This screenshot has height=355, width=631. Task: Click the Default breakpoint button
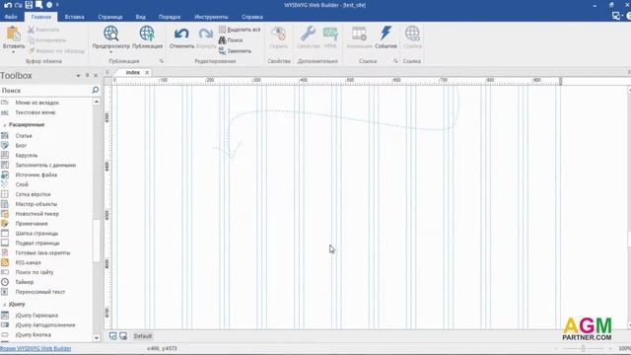[143, 336]
